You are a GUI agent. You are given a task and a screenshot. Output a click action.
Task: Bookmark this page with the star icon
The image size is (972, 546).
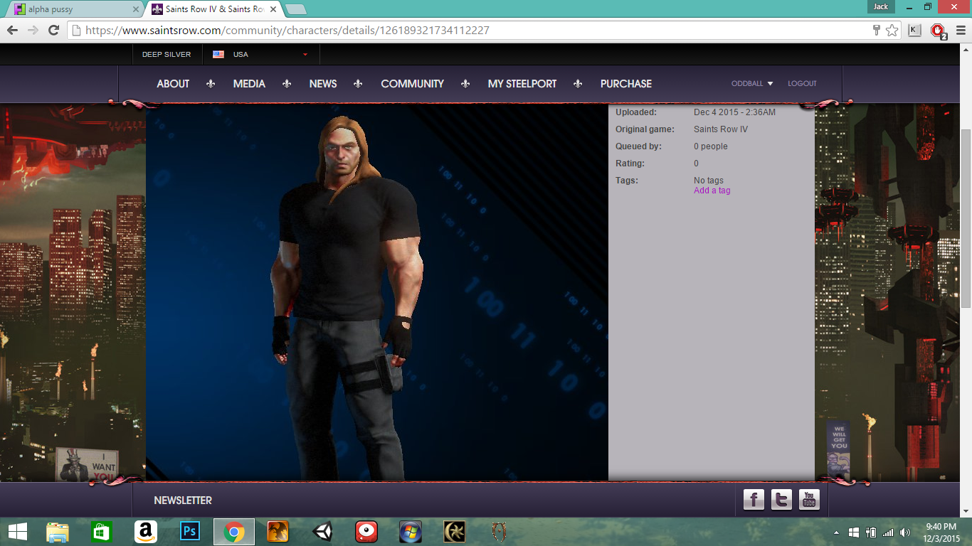click(892, 31)
